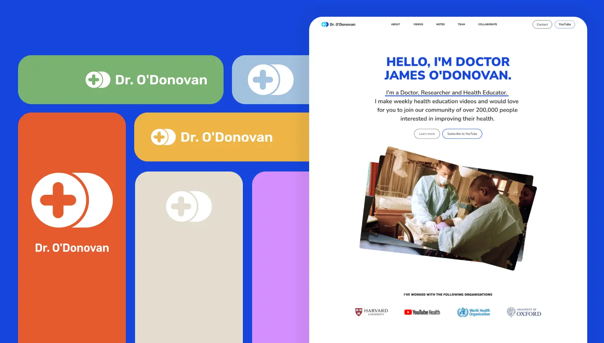The image size is (604, 343).
Task: Select Notes in the navigation bar
Action: coord(440,24)
